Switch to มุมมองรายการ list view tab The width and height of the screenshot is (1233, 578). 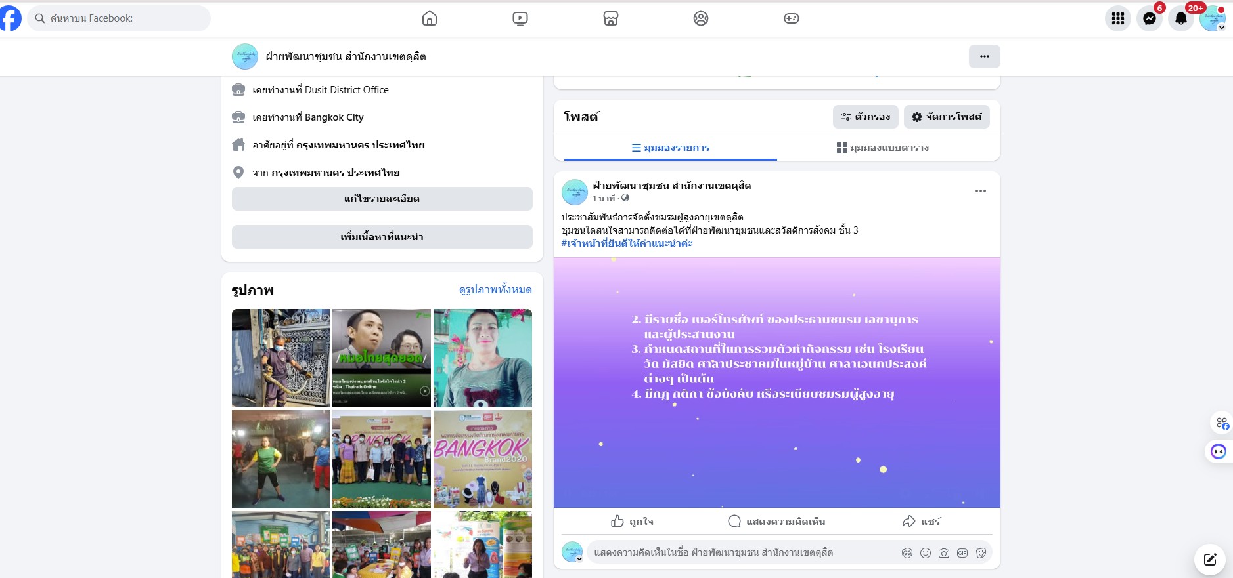671,148
